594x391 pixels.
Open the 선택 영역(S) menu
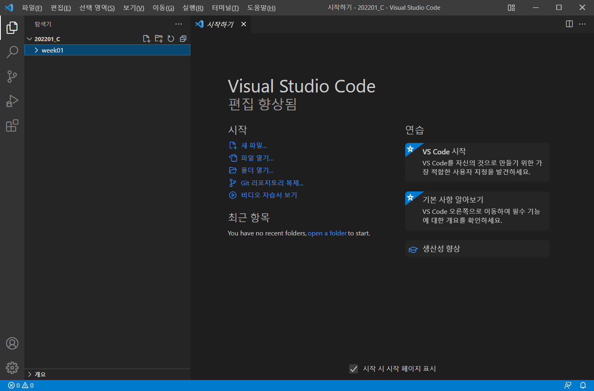97,8
